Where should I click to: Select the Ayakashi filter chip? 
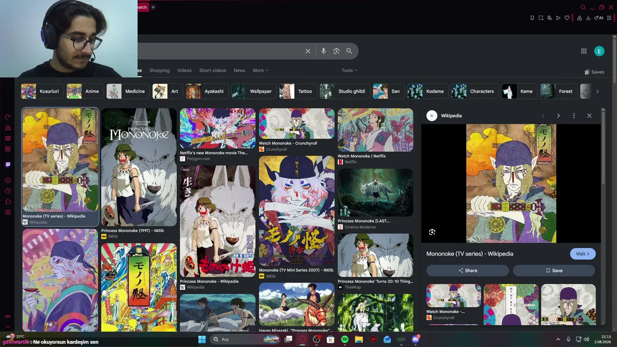tap(206, 91)
